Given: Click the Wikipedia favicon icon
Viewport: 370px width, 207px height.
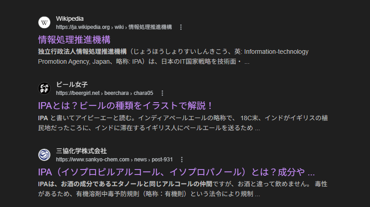Looking at the screenshot, I should click(x=44, y=23).
